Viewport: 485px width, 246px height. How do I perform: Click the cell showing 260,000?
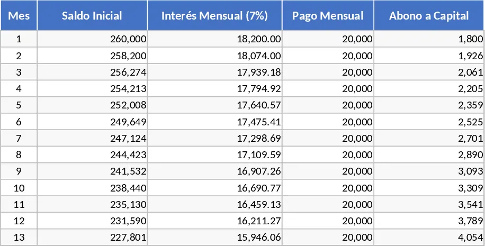pyautogui.click(x=92, y=39)
